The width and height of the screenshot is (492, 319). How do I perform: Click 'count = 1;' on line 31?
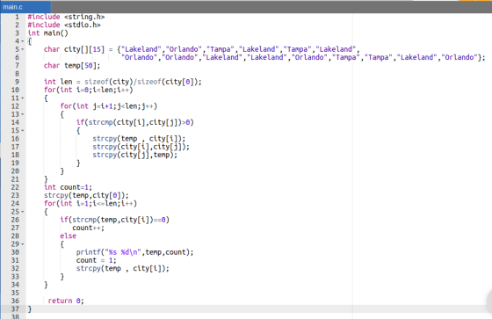click(x=97, y=260)
